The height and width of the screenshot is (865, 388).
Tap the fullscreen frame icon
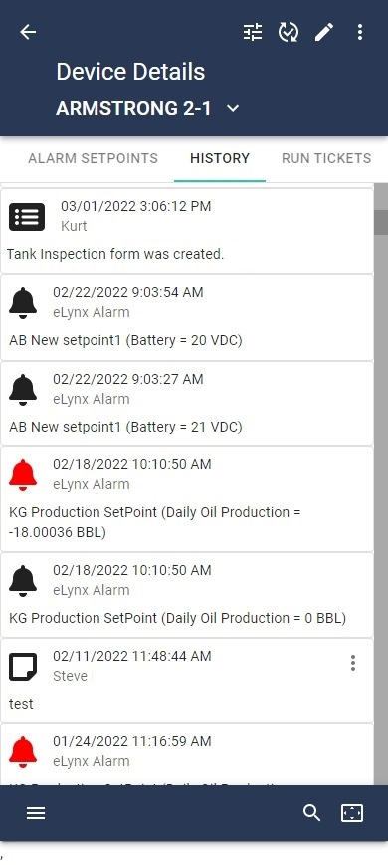[x=352, y=813]
